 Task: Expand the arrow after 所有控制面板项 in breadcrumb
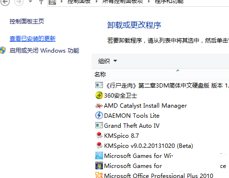coord(149,1)
